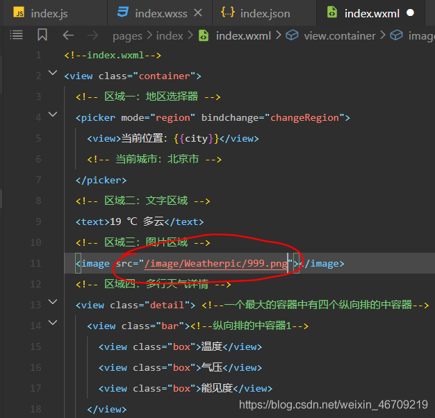Switch to the index.wxss tab
This screenshot has width=435, height=418.
[161, 13]
